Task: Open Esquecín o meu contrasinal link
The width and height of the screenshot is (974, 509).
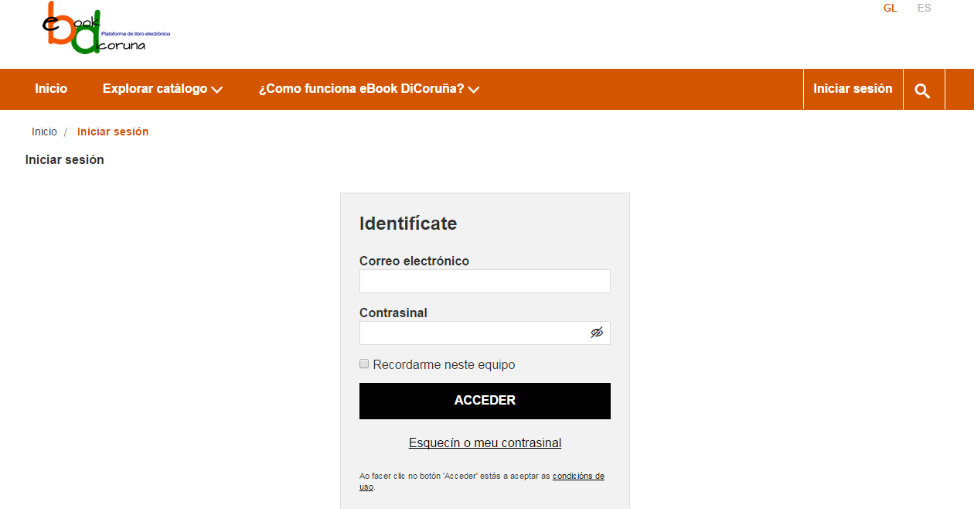Action: coord(485,443)
